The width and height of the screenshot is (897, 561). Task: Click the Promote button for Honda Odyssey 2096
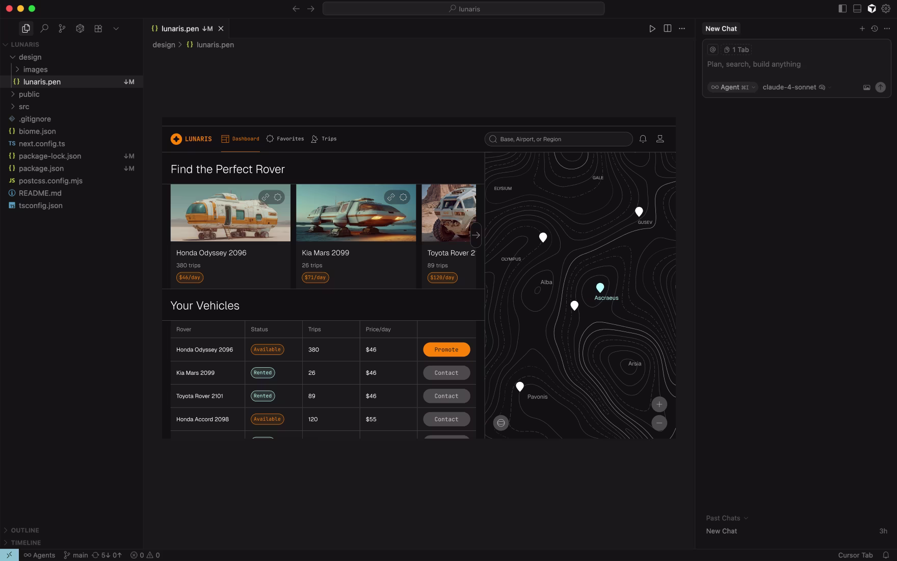[x=446, y=349]
